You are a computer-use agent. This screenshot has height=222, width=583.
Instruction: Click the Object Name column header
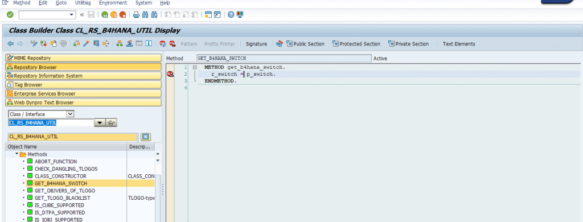[67, 147]
